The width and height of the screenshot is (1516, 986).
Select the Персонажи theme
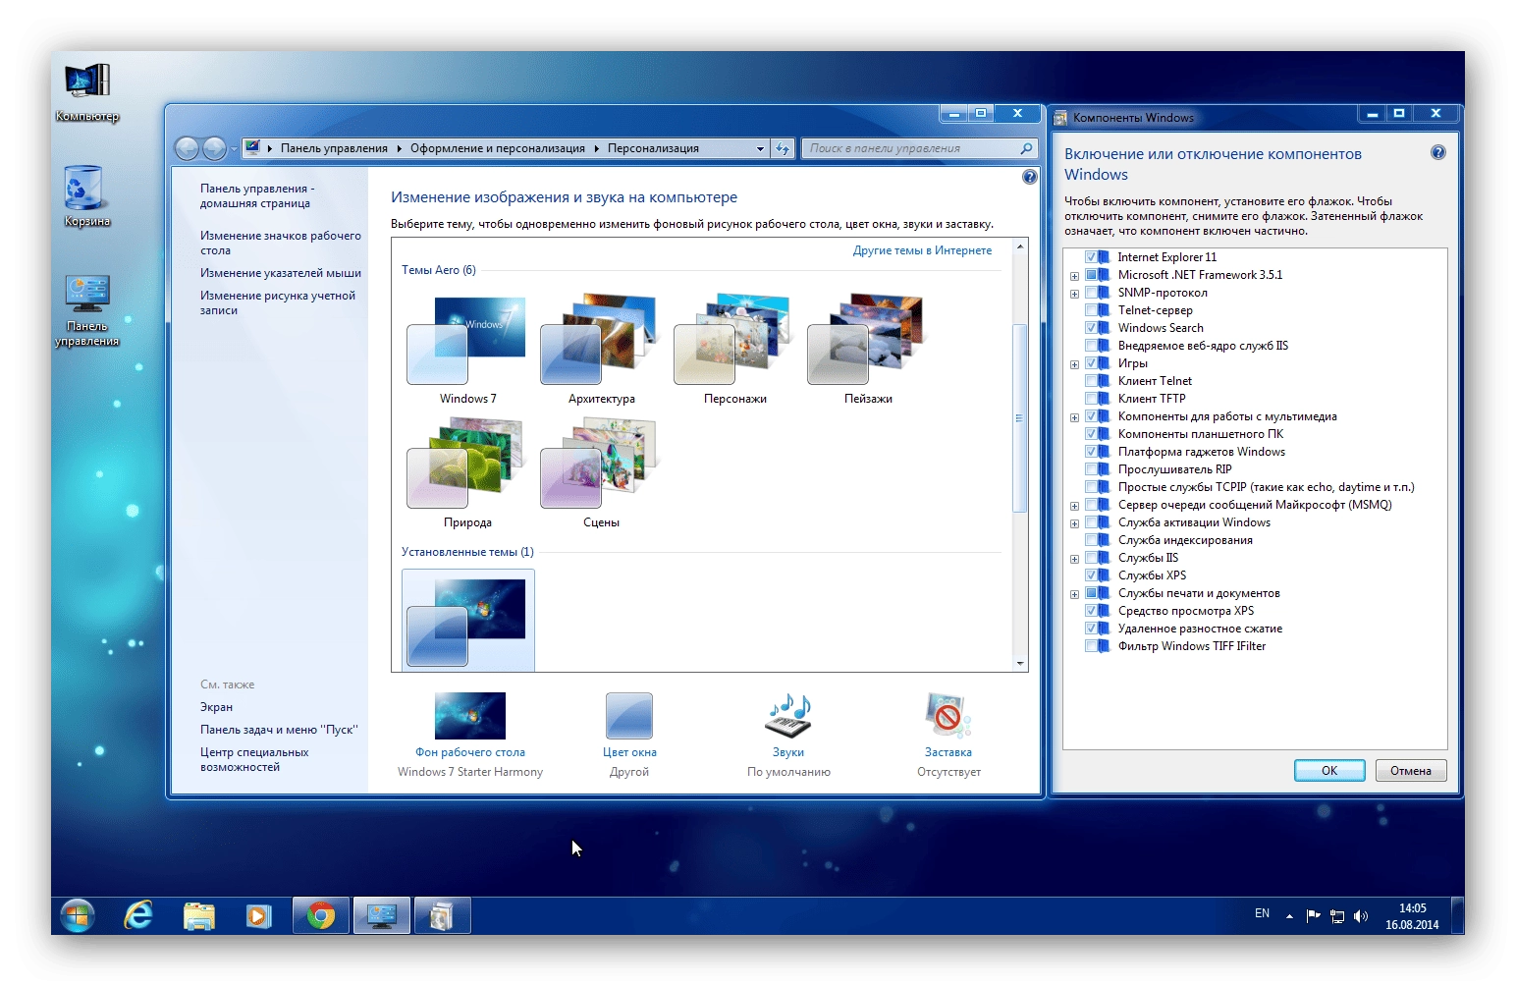click(734, 350)
